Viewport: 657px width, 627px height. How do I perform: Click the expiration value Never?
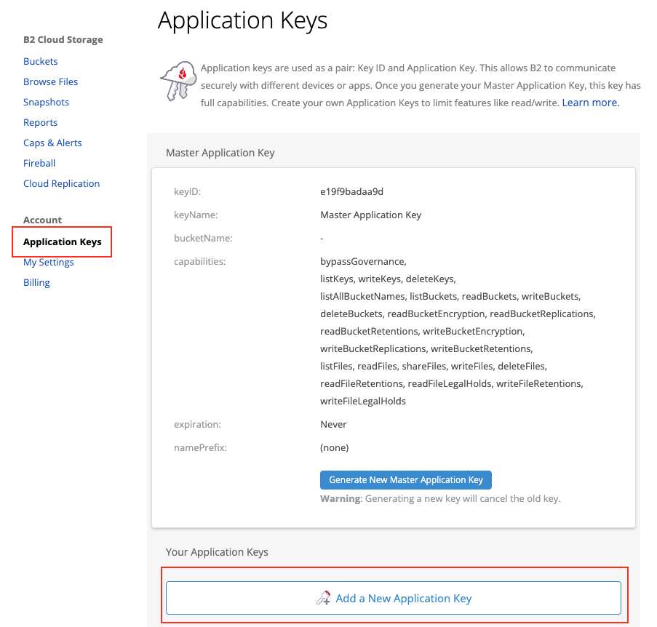tap(333, 424)
